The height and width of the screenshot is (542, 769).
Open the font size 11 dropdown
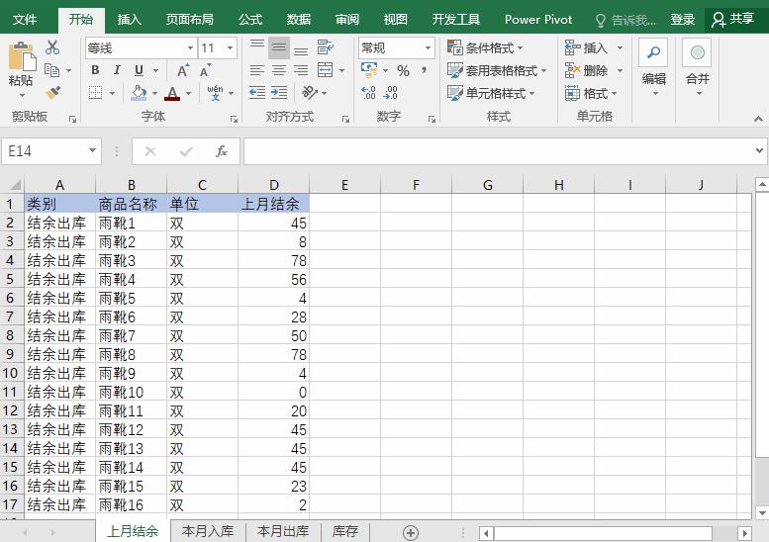coord(230,48)
